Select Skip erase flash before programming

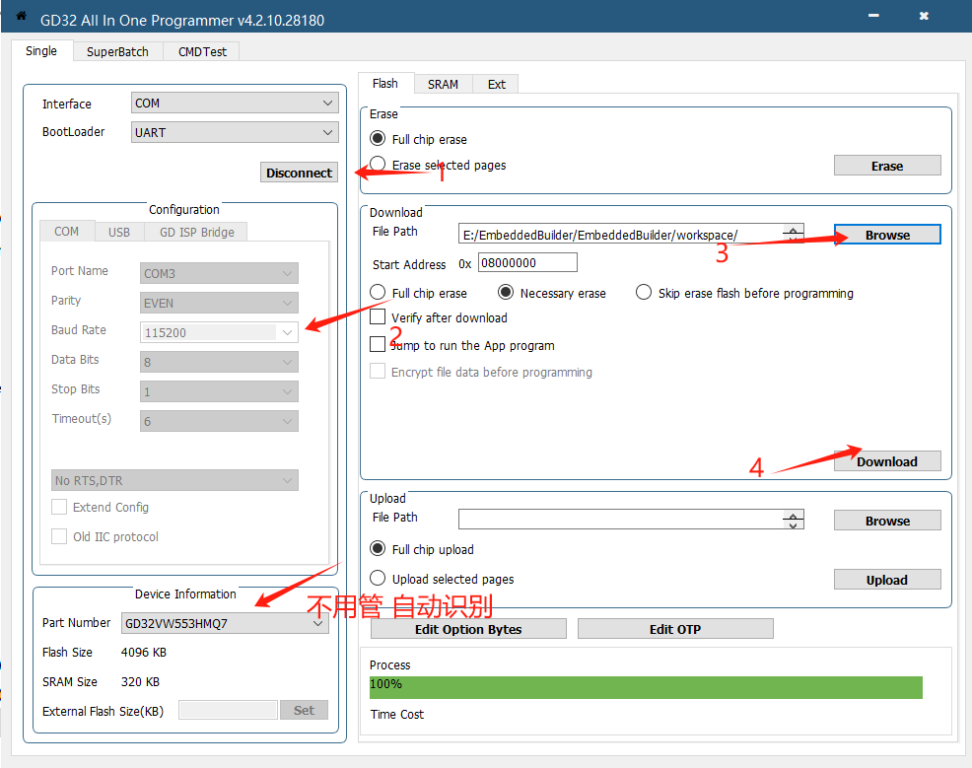[x=644, y=293]
